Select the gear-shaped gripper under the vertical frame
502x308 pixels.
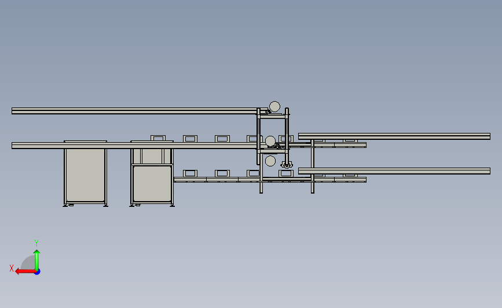click(x=287, y=165)
